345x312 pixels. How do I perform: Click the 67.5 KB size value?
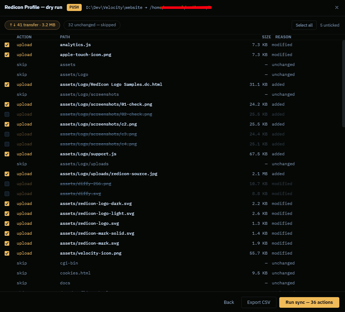[x=258, y=154]
